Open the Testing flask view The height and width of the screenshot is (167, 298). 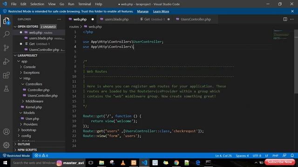point(6,89)
